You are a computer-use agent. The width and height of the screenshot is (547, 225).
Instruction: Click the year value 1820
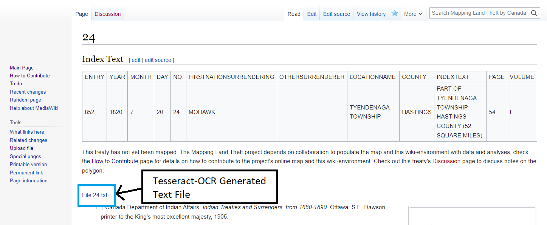click(x=116, y=112)
